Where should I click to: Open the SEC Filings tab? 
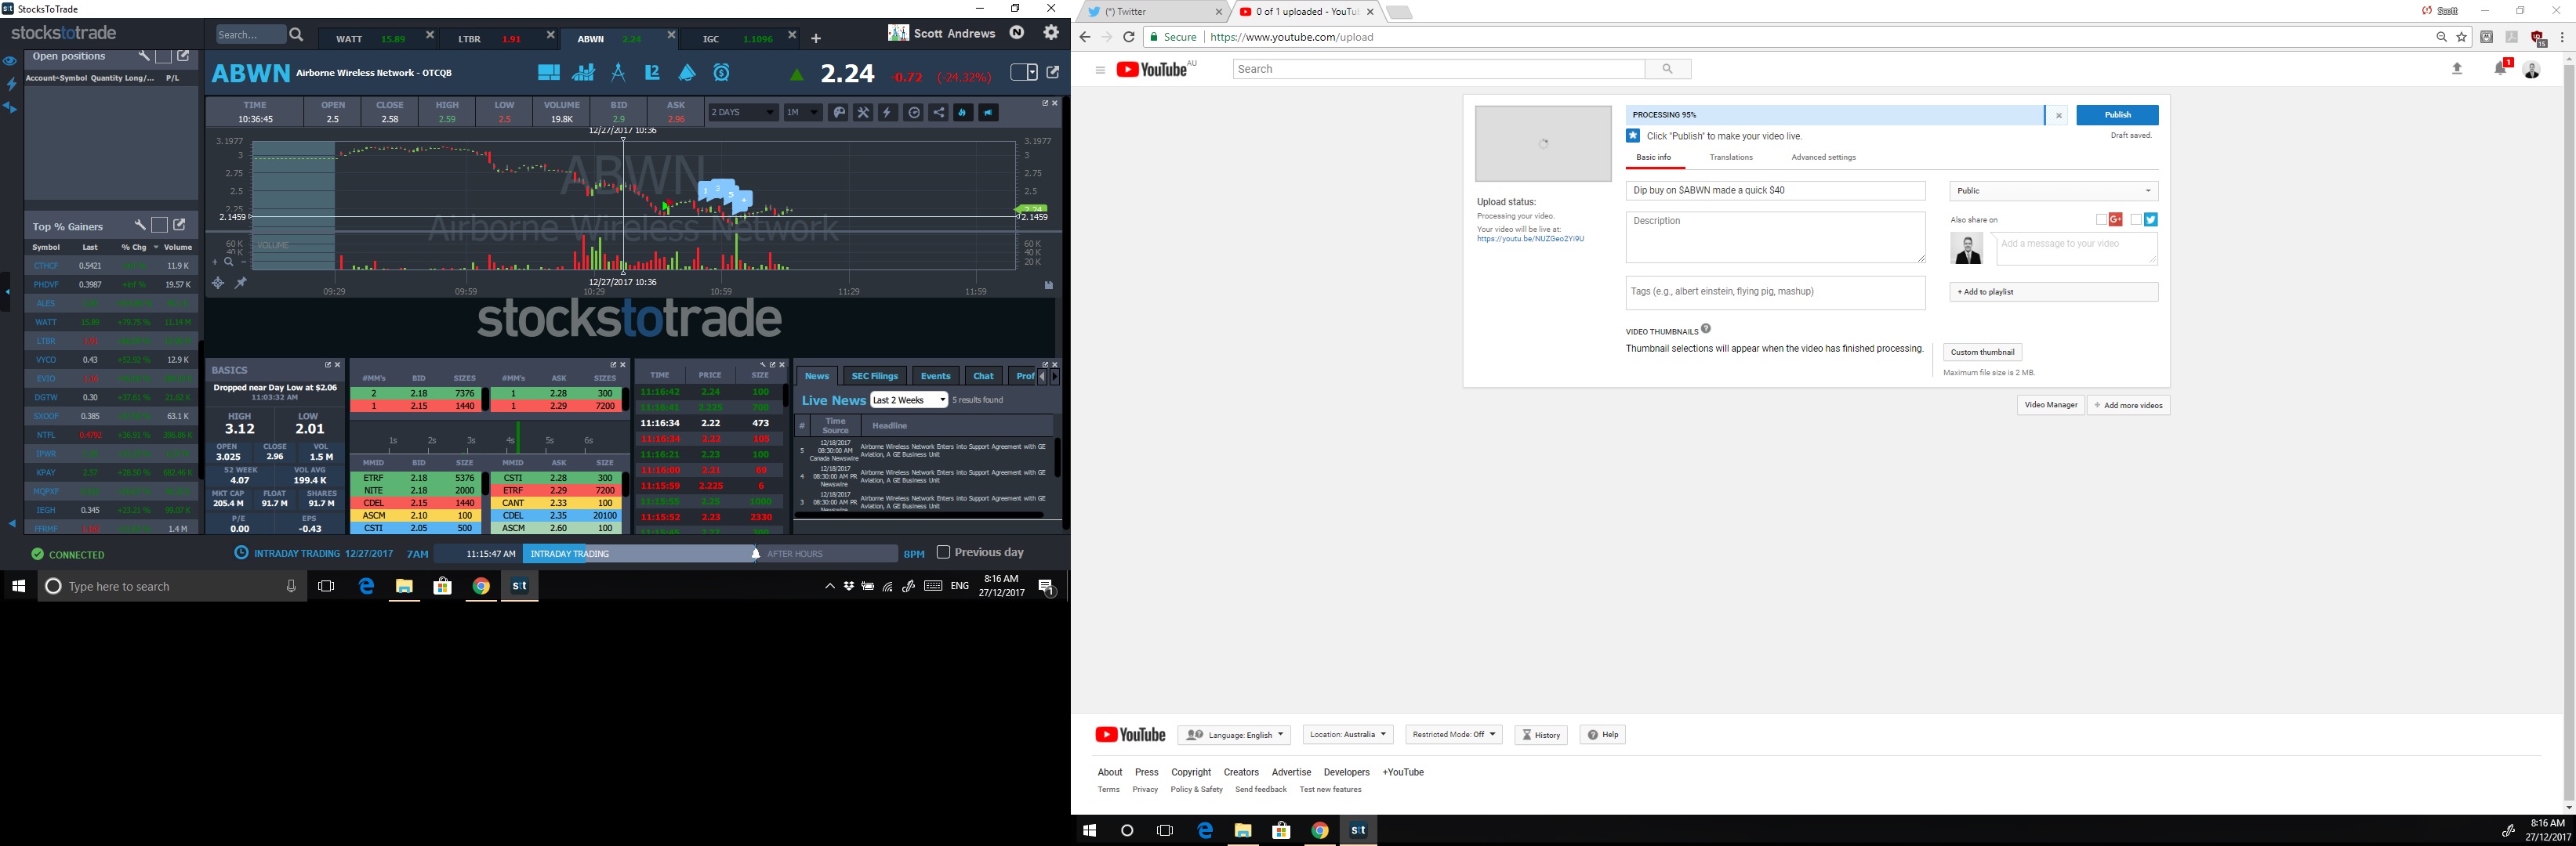click(874, 375)
